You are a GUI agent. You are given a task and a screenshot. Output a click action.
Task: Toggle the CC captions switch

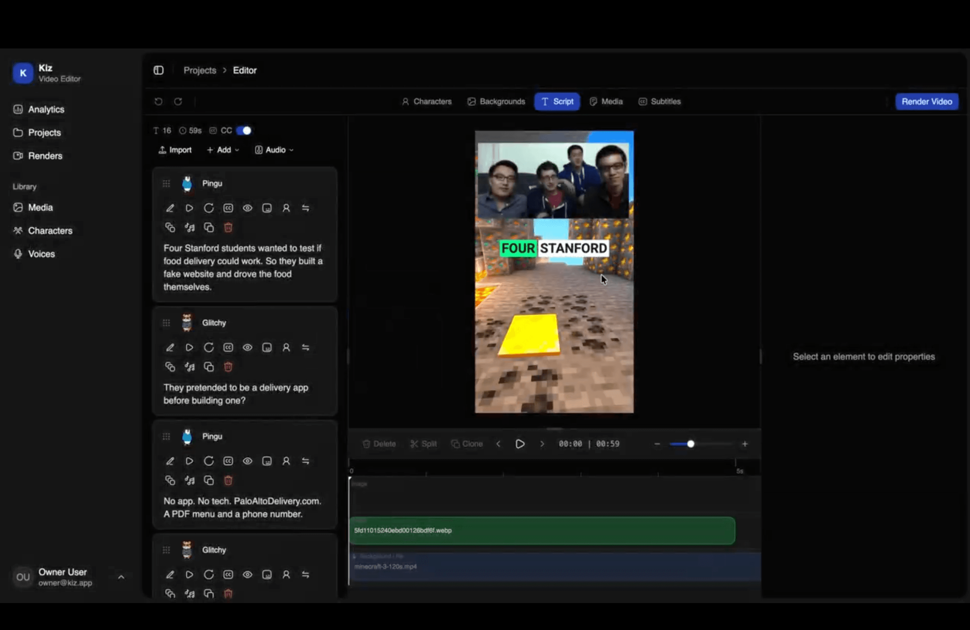click(244, 131)
